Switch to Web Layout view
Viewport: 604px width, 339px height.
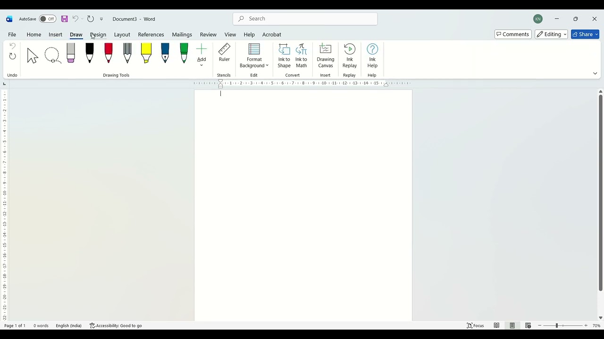[x=528, y=325]
